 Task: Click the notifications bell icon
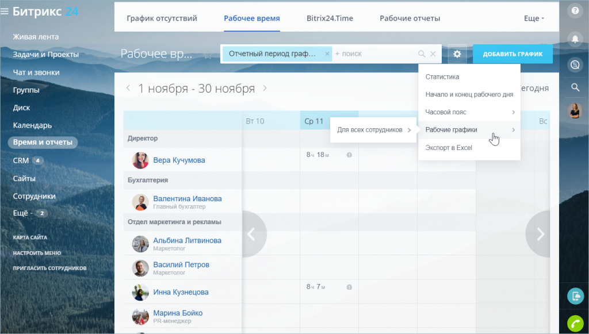pos(575,39)
